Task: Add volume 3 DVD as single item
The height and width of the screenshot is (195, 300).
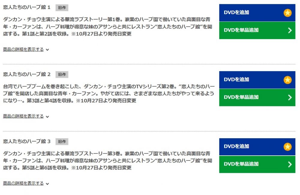Action: click(x=257, y=164)
